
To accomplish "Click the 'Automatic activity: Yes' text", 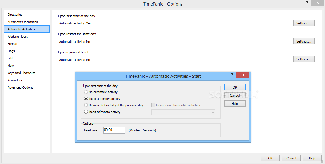I will coord(75,23).
